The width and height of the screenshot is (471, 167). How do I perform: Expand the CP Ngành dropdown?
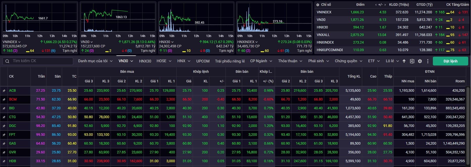[x=261, y=61]
